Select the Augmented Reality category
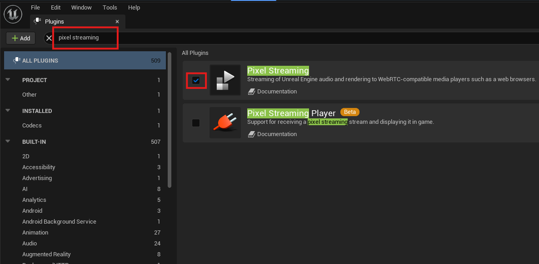This screenshot has width=539, height=264. 46,254
